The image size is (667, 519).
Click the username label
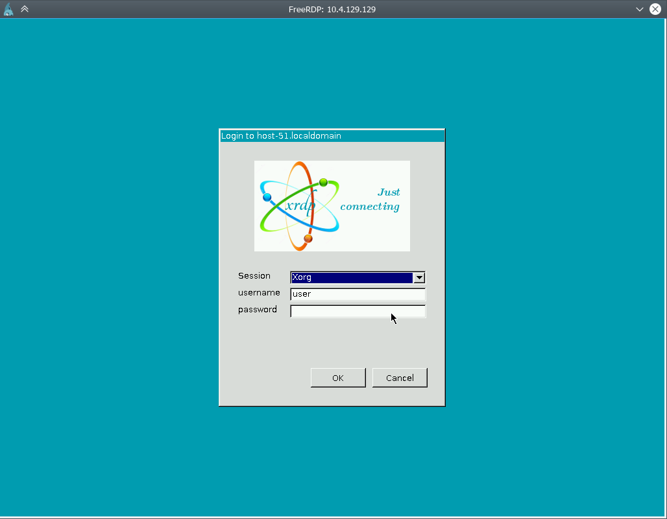click(x=259, y=293)
